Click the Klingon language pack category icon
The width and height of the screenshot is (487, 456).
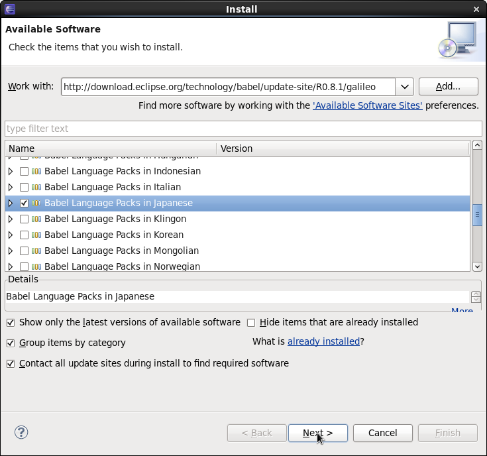point(36,219)
